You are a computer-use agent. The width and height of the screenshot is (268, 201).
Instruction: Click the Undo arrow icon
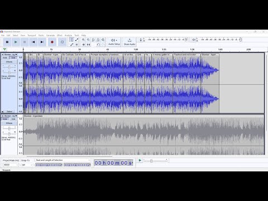pyautogui.click(x=98, y=45)
